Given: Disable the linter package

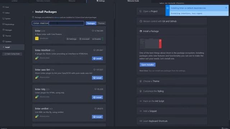Looking at the screenshot, I should pos(97,39).
